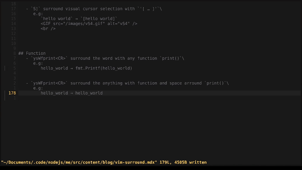
Task: Place cursor on 'fmt.Printf(hello_world)' text
Action: 104,68
